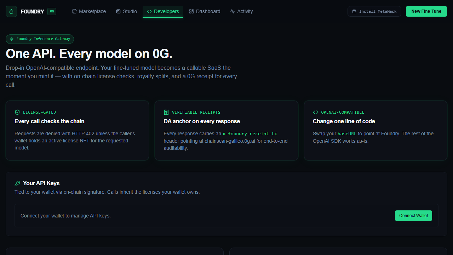Switch to the Studio tab
453x255 pixels.
click(126, 11)
